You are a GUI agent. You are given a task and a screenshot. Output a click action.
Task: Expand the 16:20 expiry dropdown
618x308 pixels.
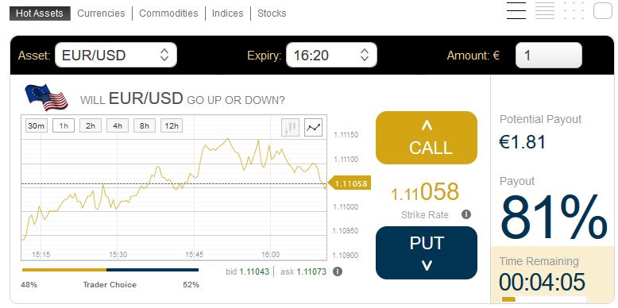point(331,55)
